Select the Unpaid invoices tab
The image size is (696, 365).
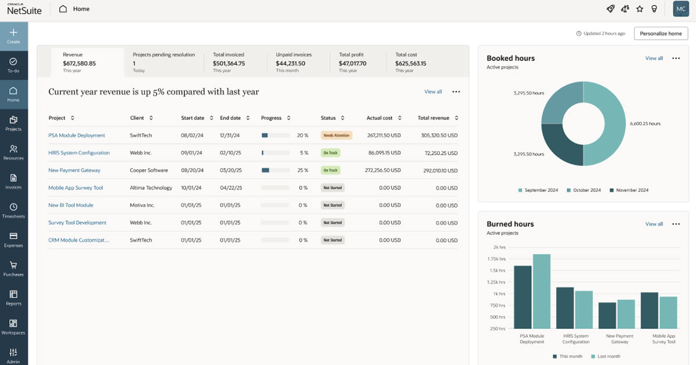point(296,60)
